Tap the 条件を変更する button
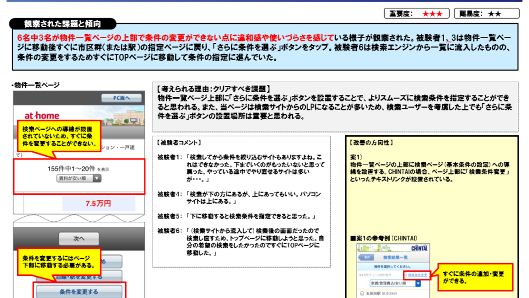The image size is (529, 298). pos(79,291)
